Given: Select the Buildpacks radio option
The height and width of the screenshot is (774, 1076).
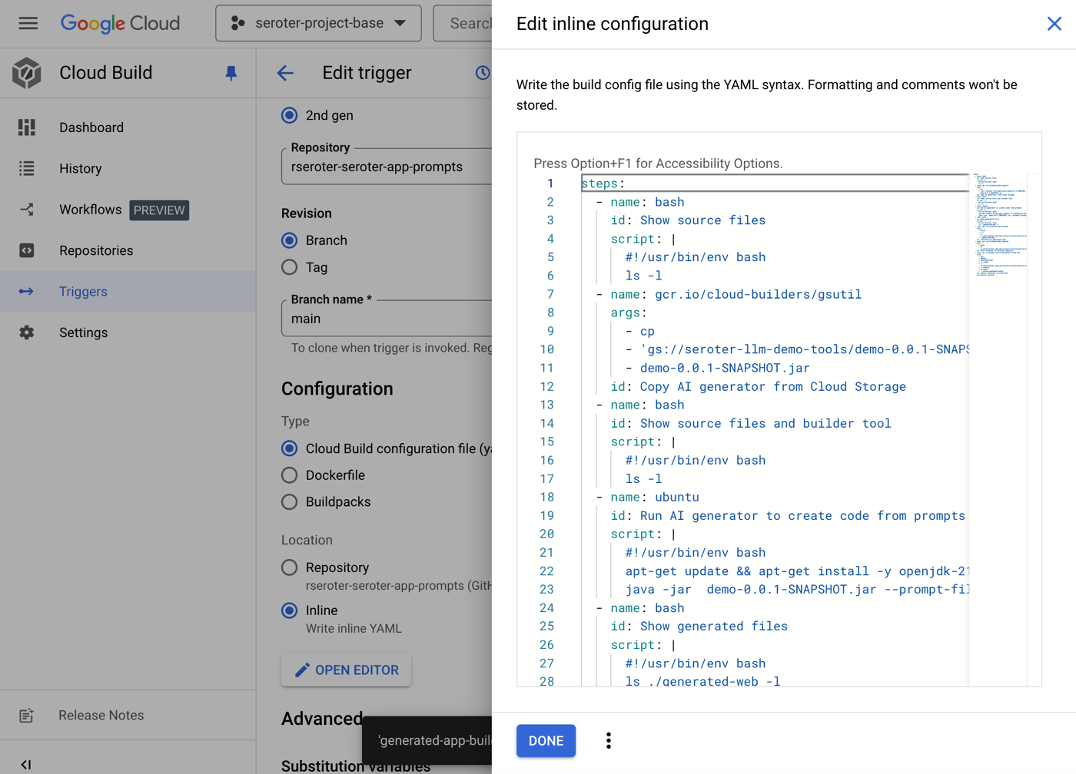Looking at the screenshot, I should coord(290,502).
